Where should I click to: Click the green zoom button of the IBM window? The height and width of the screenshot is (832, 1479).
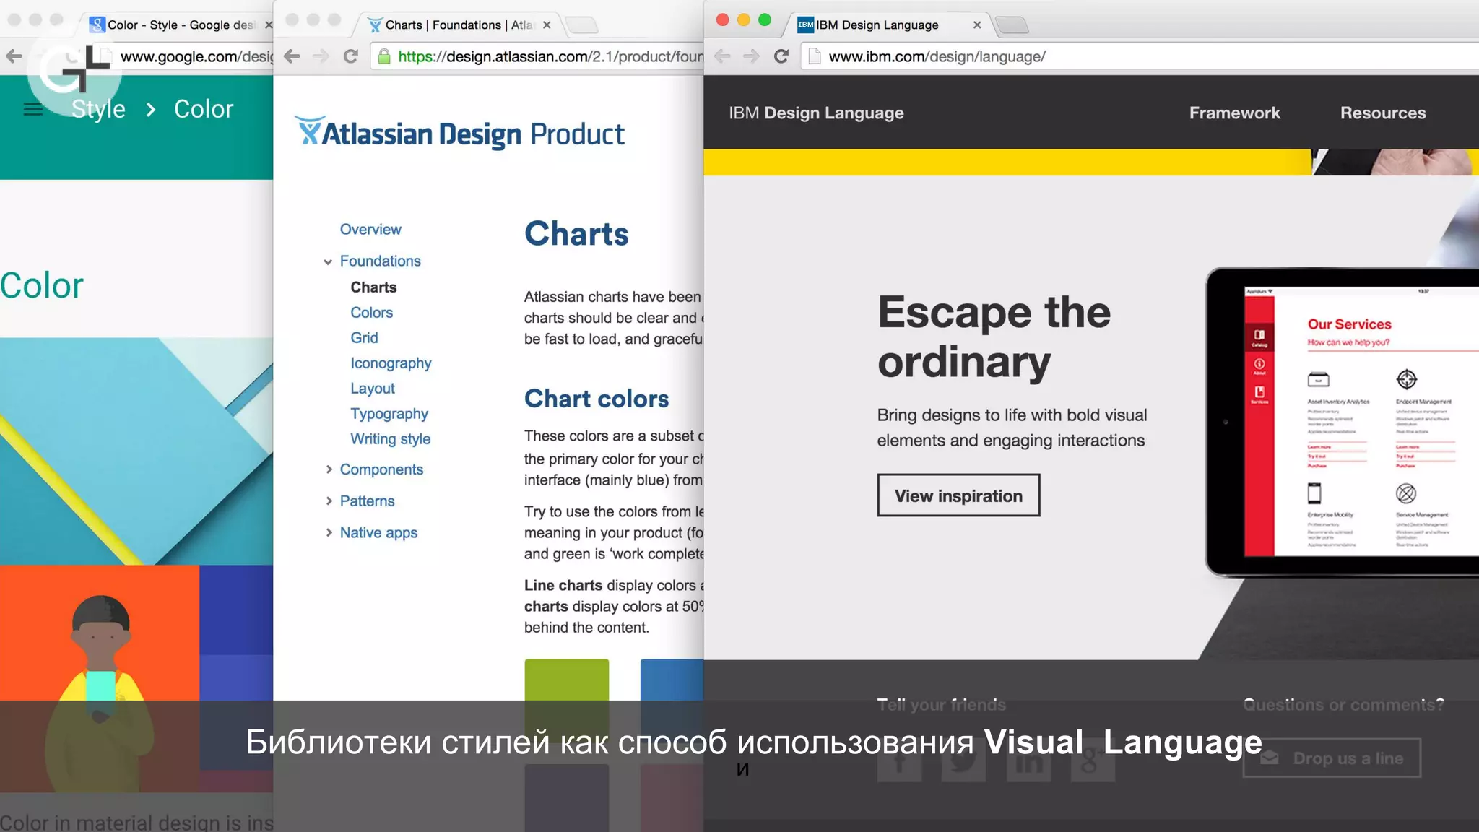pyautogui.click(x=765, y=20)
